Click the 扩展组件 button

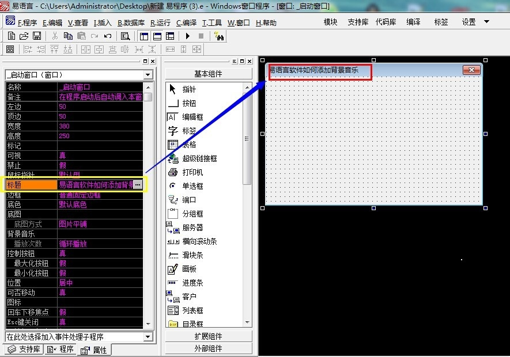[x=208, y=336]
